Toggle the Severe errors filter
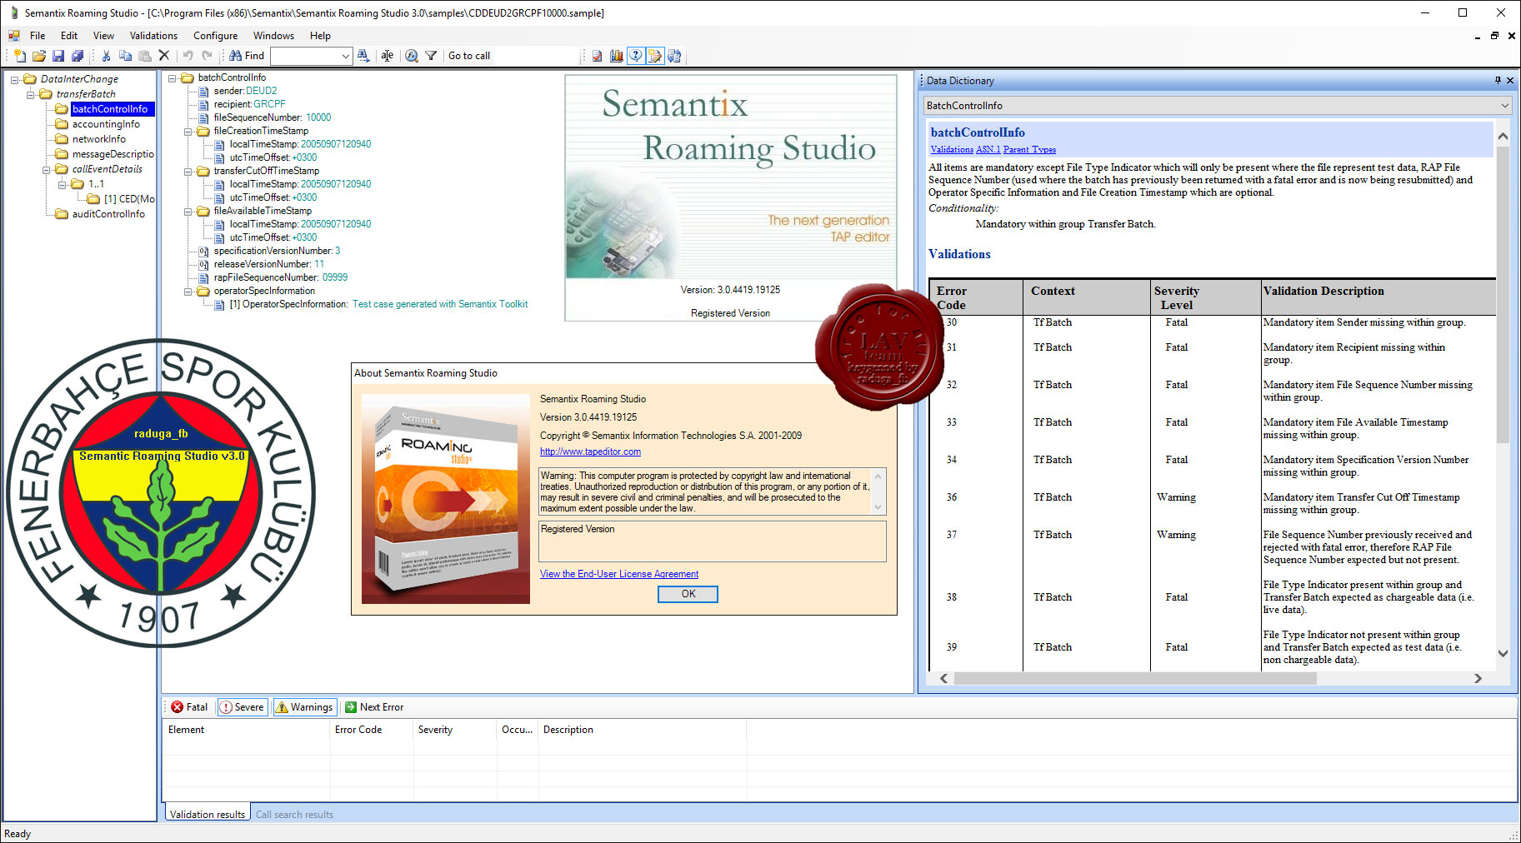This screenshot has width=1521, height=843. click(242, 707)
